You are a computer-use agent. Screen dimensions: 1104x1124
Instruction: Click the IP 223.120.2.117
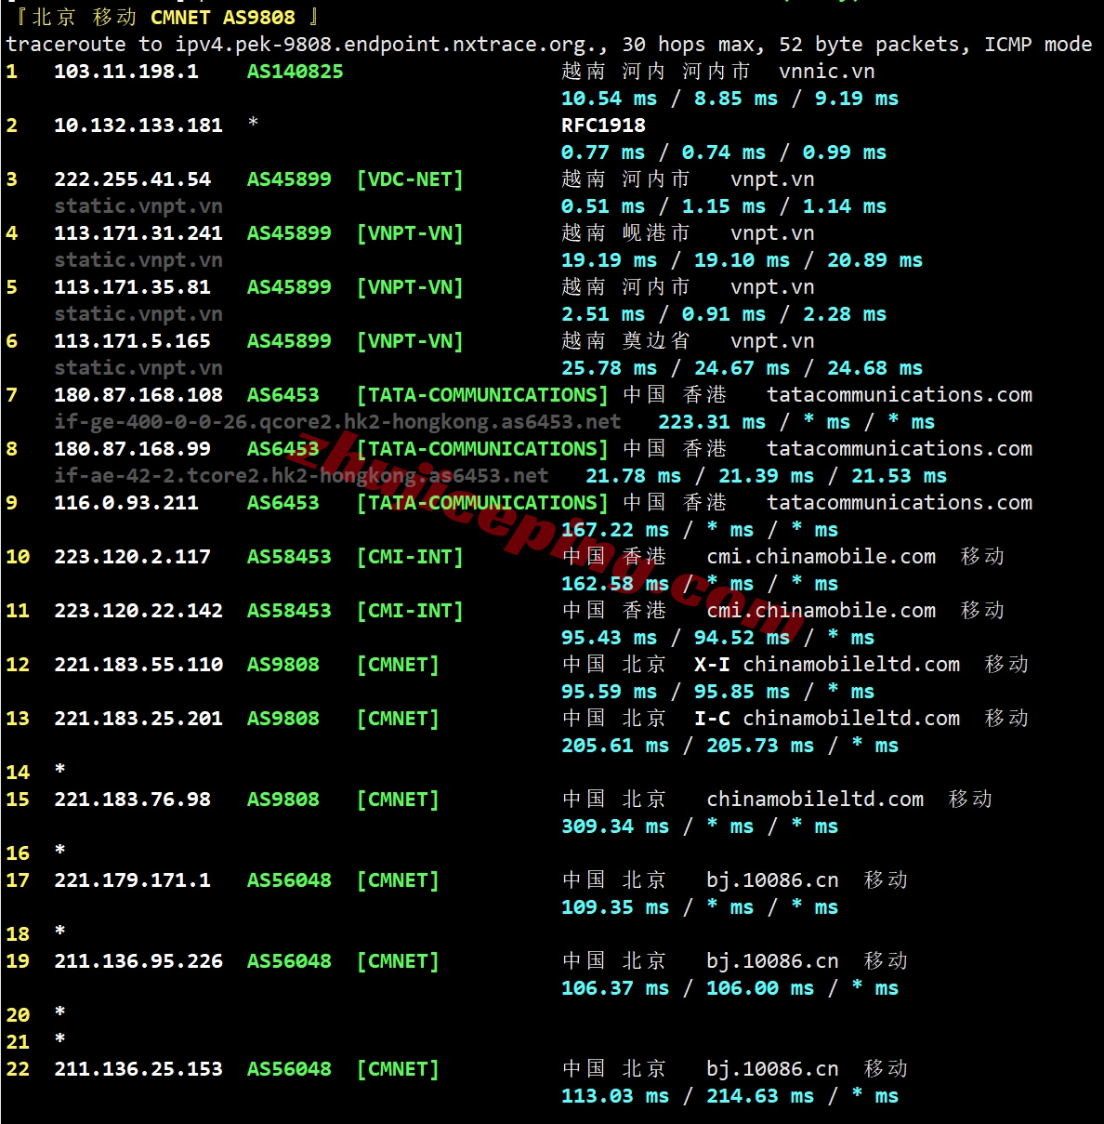[133, 557]
